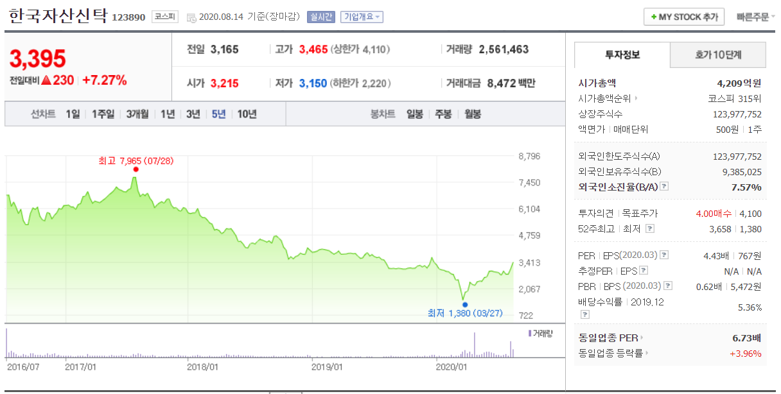This screenshot has height=394, width=781.
Task: Select the 5년 line chart period
Action: pyautogui.click(x=219, y=114)
